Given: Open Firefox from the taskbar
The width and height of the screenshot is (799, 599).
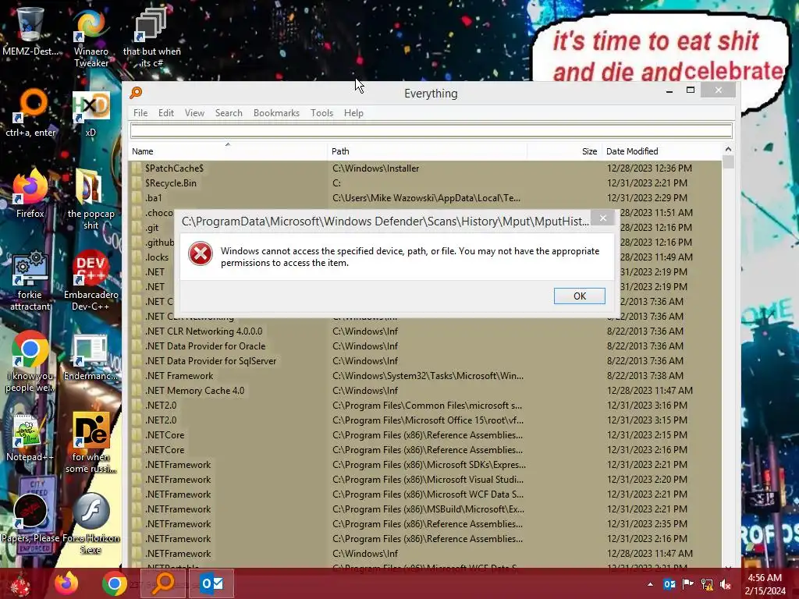Looking at the screenshot, I should 66,583.
